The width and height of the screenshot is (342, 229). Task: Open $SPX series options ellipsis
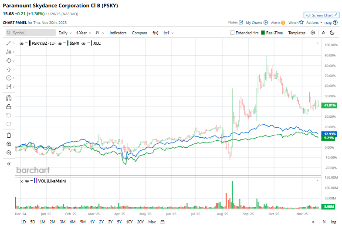(x=65, y=43)
